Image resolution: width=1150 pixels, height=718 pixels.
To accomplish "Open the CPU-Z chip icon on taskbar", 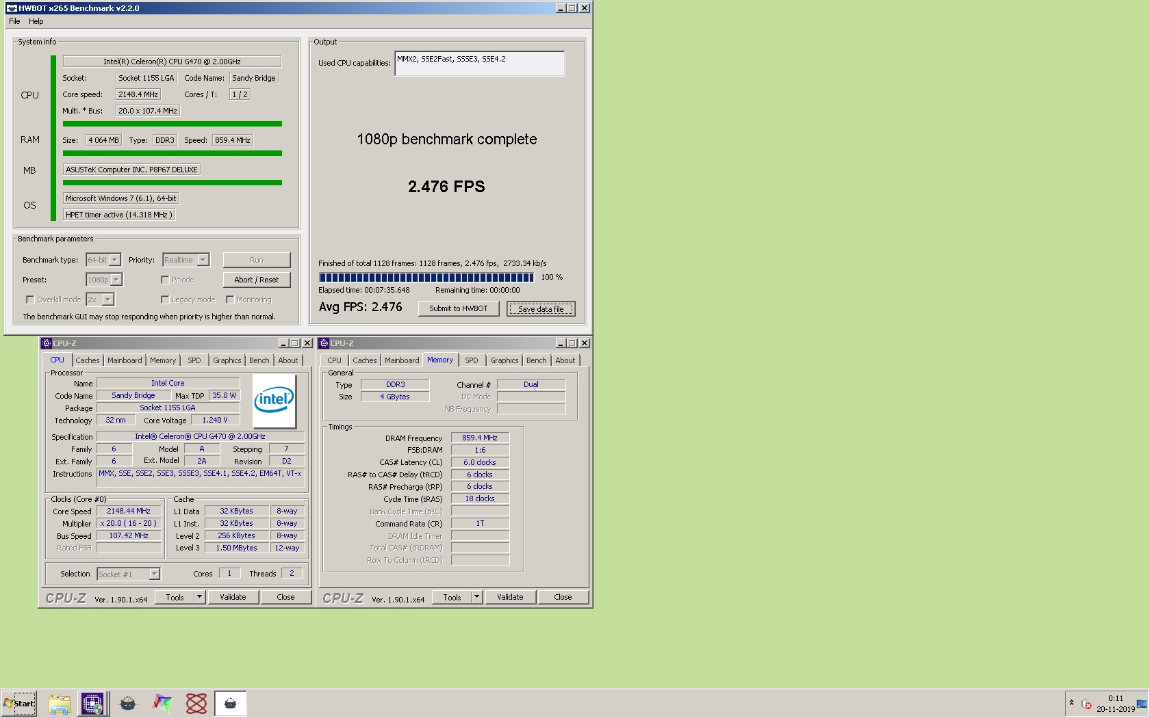I will coord(92,704).
